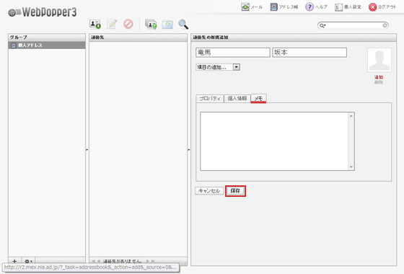The width and height of the screenshot is (404, 274).
Task: Click the add new contact icon
Action: click(95, 25)
